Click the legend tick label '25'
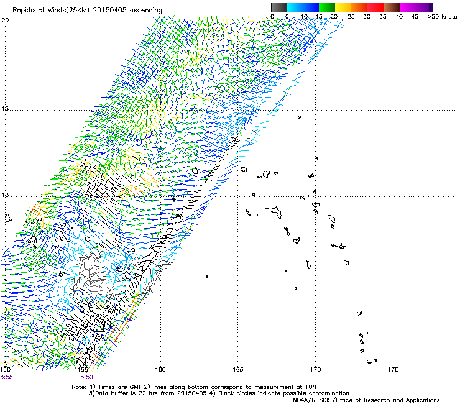Viewport: 460px width, 404px height. coord(351,17)
